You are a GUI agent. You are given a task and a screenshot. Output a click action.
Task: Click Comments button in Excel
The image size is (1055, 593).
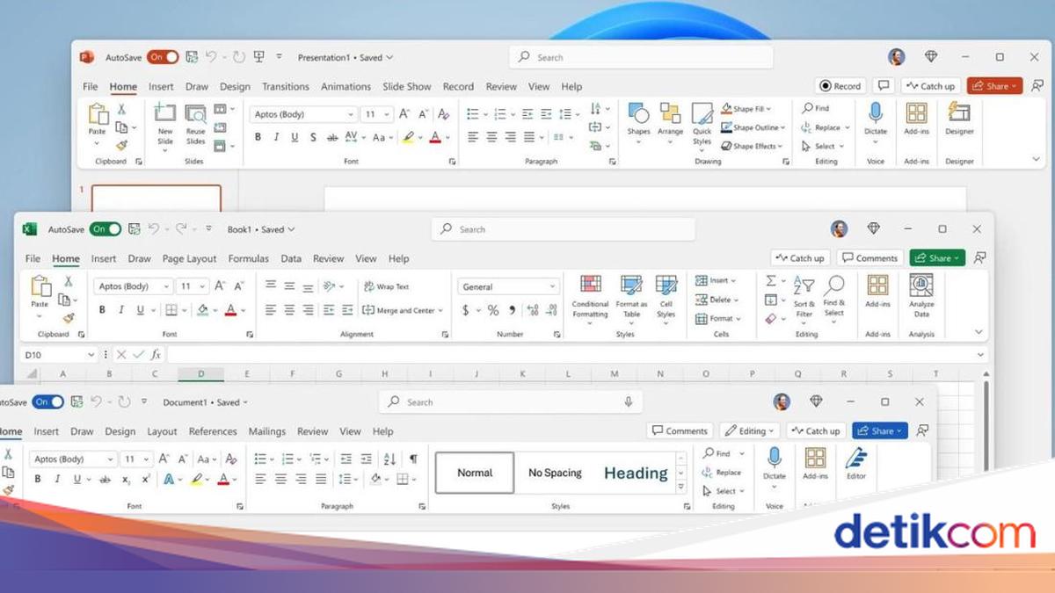[x=869, y=258]
